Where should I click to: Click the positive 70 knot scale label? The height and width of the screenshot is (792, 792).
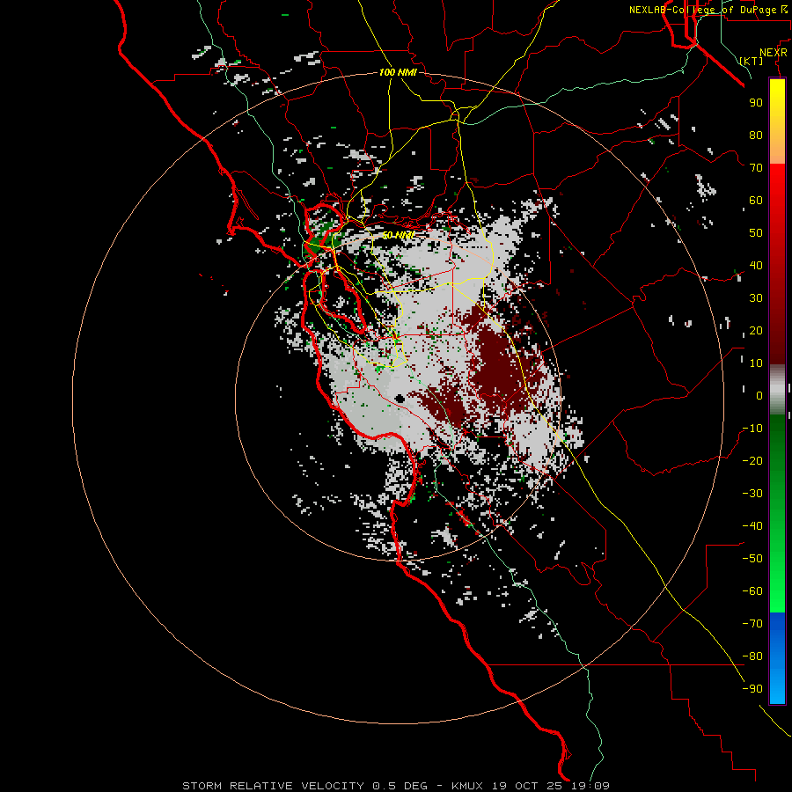[756, 168]
